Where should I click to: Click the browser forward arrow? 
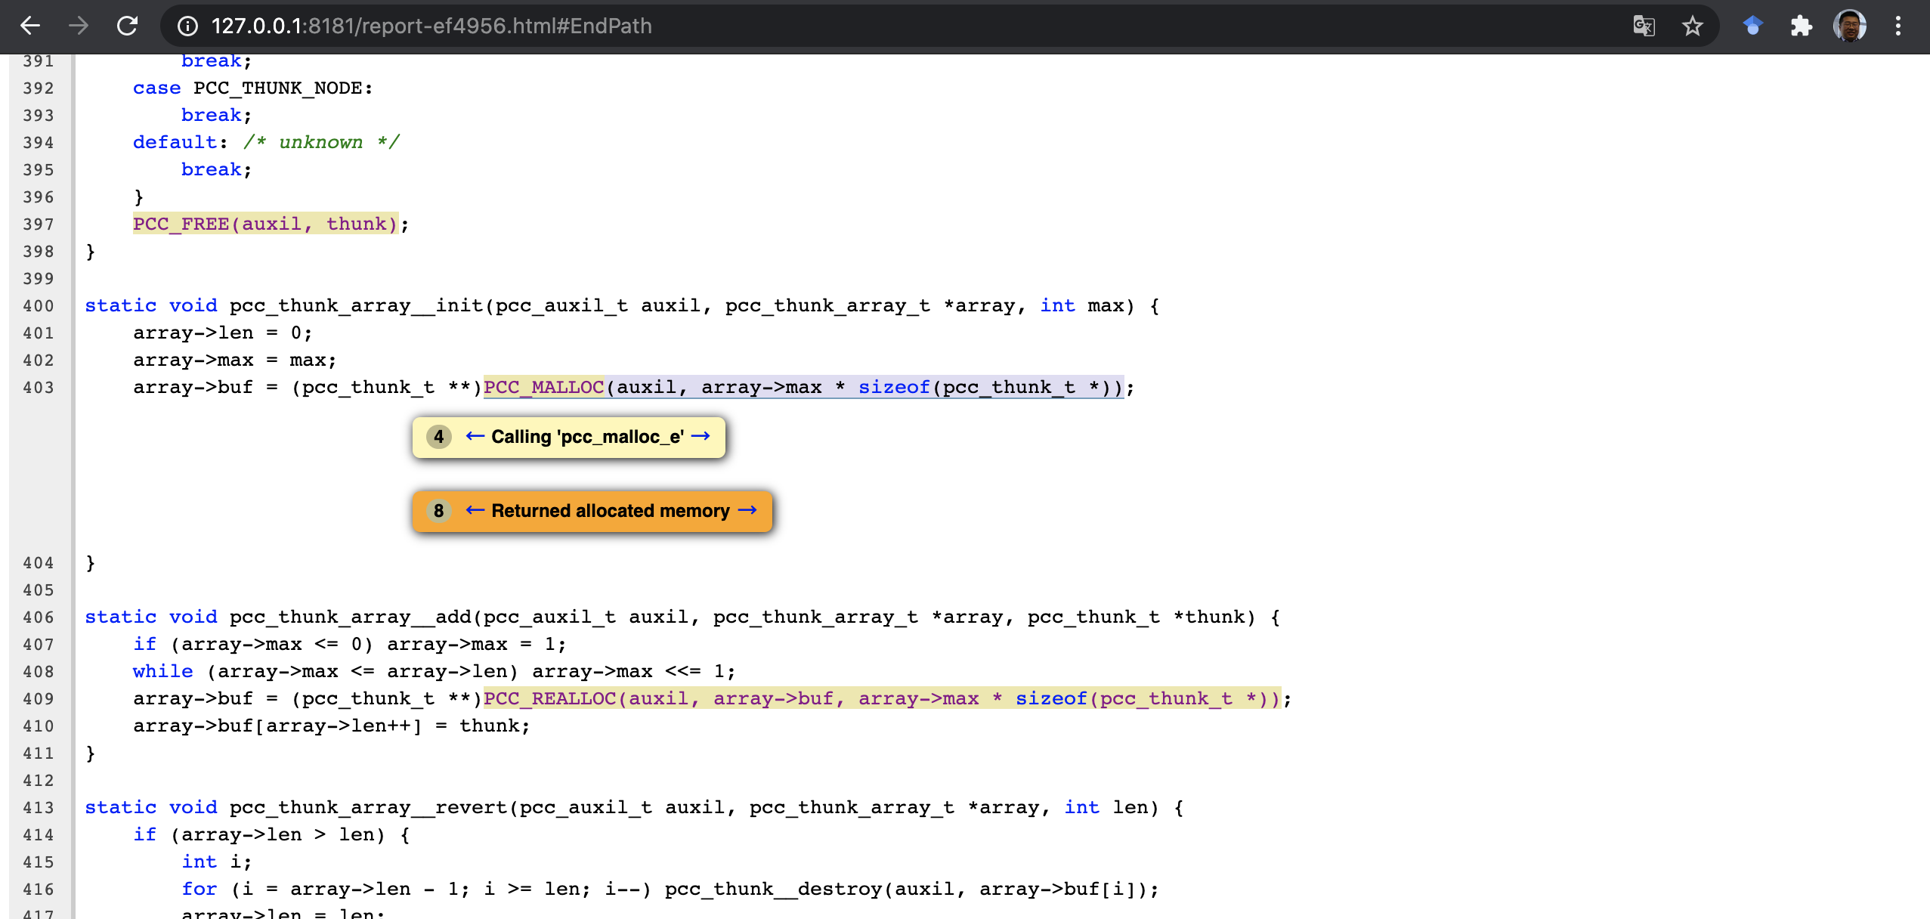coord(79,26)
